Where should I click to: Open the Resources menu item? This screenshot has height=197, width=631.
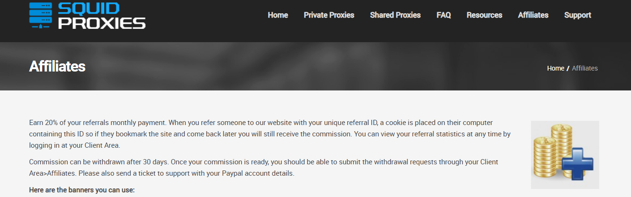(484, 15)
